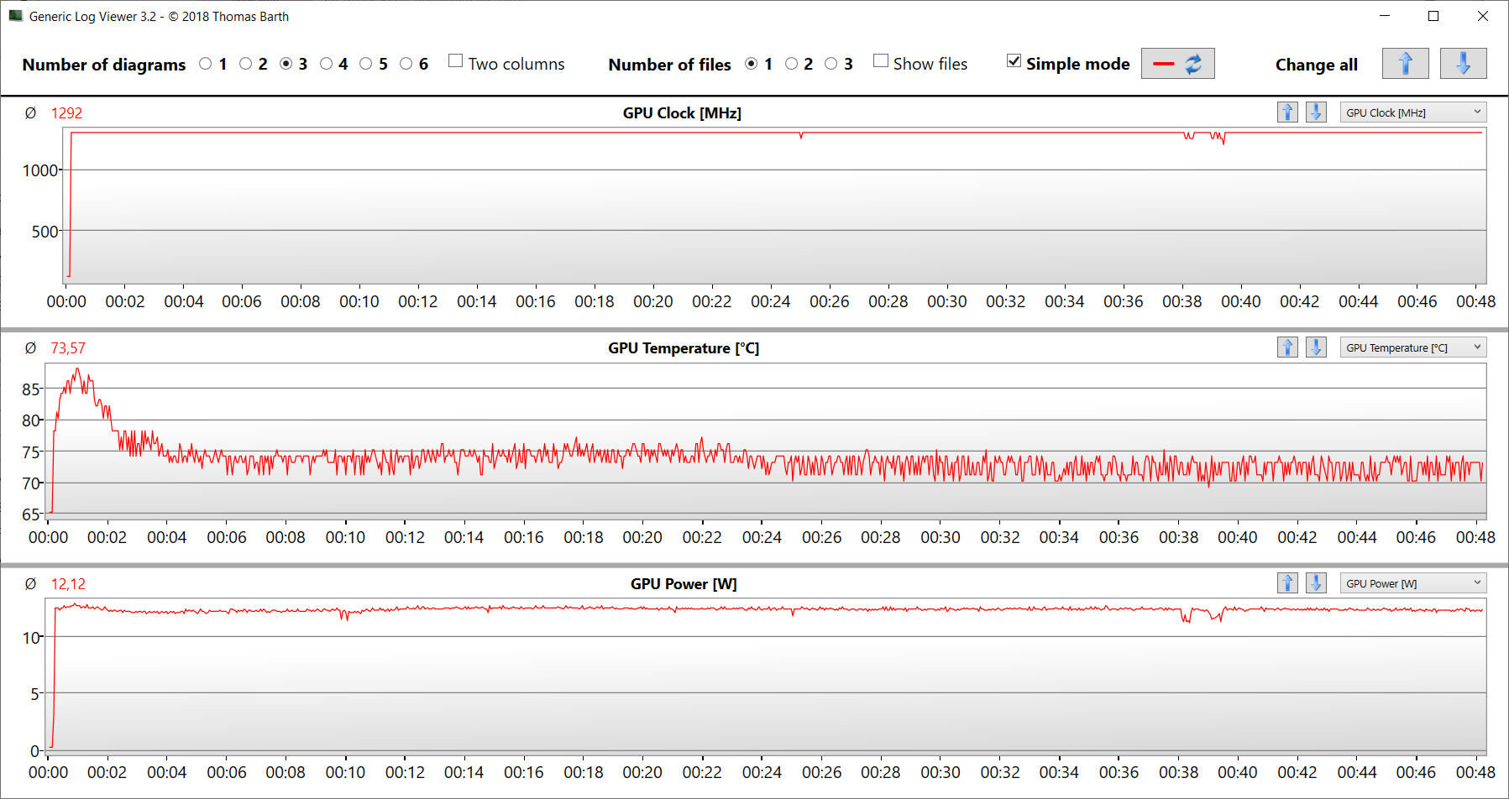Viewport: 1509px width, 799px height.
Task: Set number of files to 2
Action: tap(792, 64)
